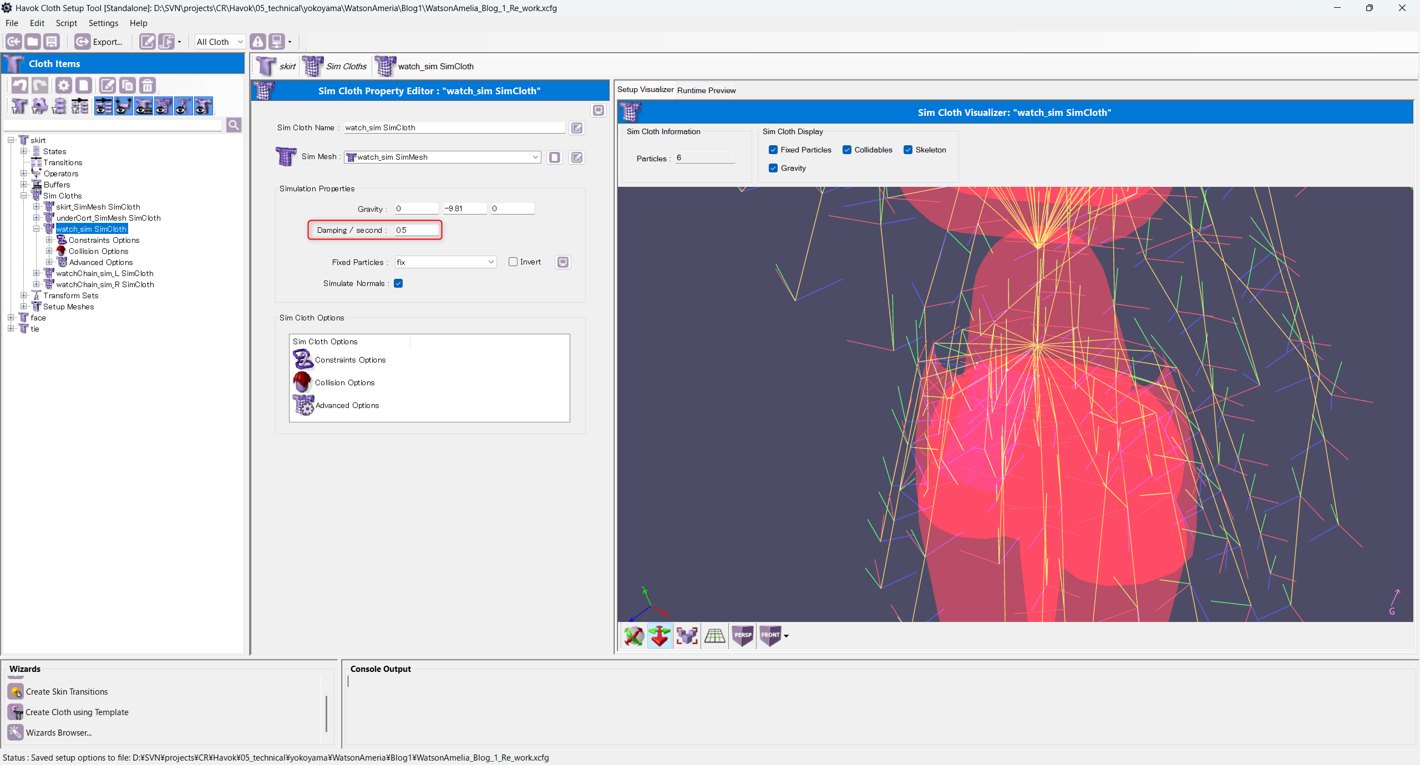
Task: Open Collision Options in Sim Cloth Options list
Action: tap(334, 382)
